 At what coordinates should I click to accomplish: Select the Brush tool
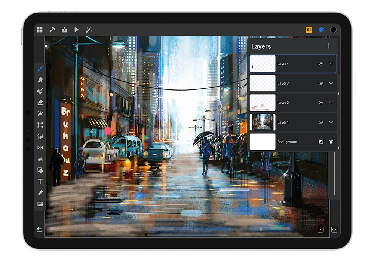(x=40, y=69)
